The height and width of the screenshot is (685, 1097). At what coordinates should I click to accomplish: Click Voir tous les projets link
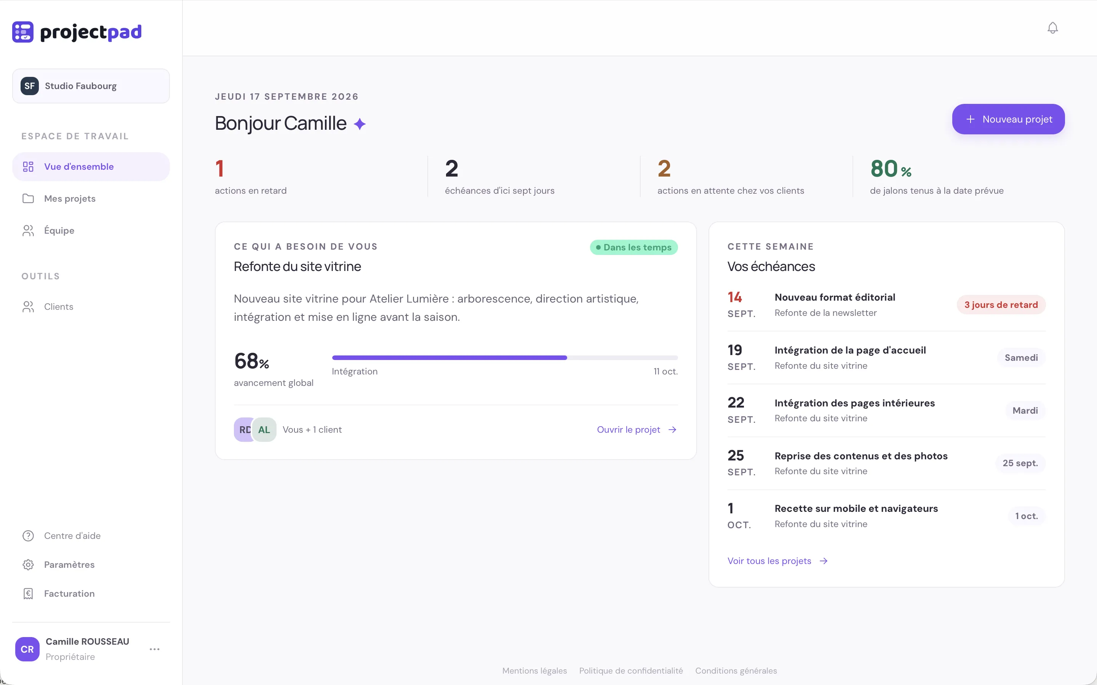tap(778, 561)
